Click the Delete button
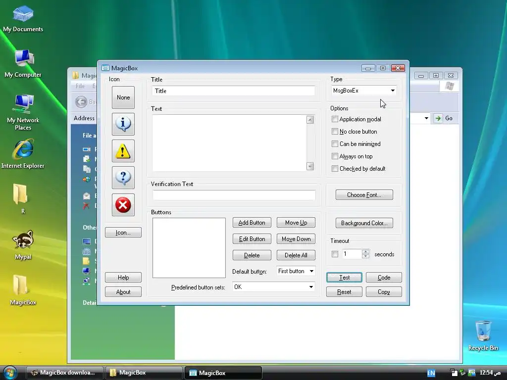The width and height of the screenshot is (507, 380). coord(252,255)
